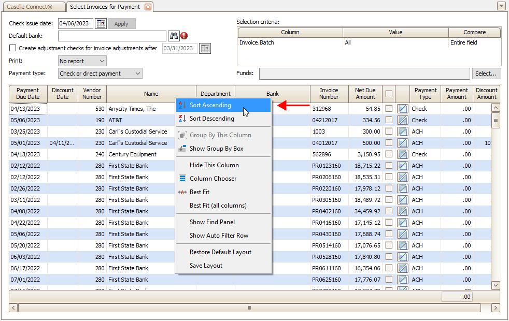Click the edit icon on invoice PR0123160
Viewport: 509px width, 321px height.
click(403, 166)
